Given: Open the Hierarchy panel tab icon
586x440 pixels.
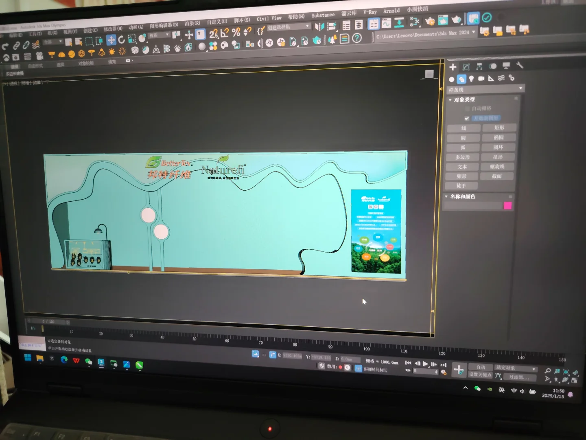Looking at the screenshot, I should [479, 66].
